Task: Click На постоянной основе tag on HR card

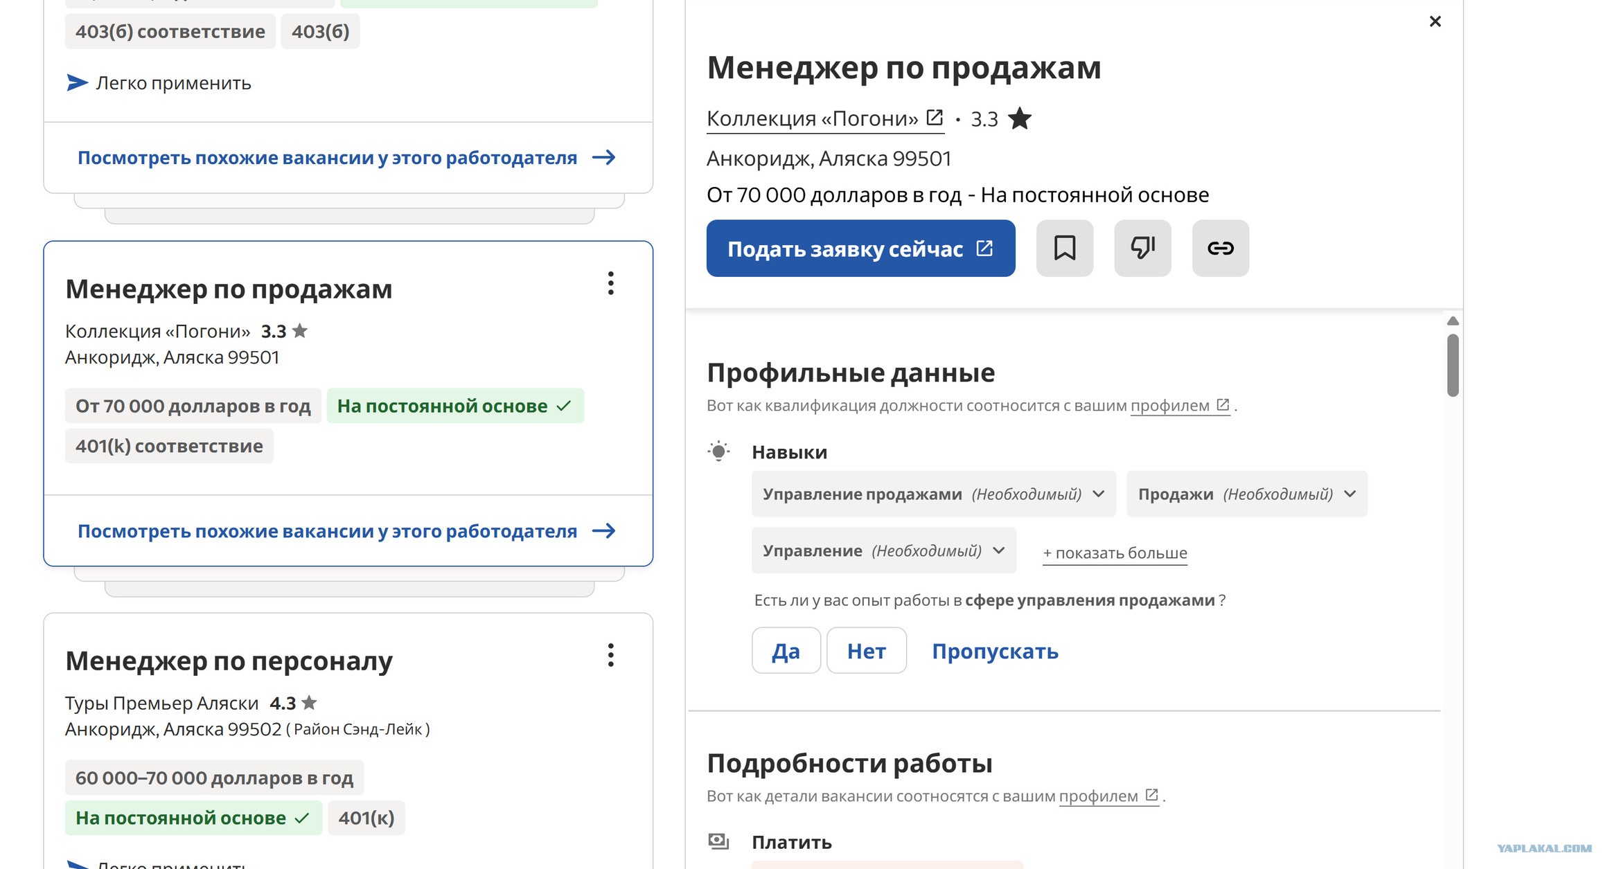Action: coord(193,818)
